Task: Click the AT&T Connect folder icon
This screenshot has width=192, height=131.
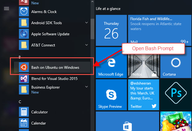Action: click(x=24, y=45)
